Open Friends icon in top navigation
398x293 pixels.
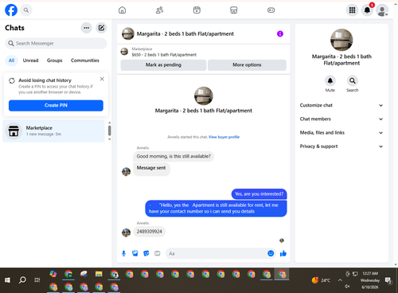159,10
